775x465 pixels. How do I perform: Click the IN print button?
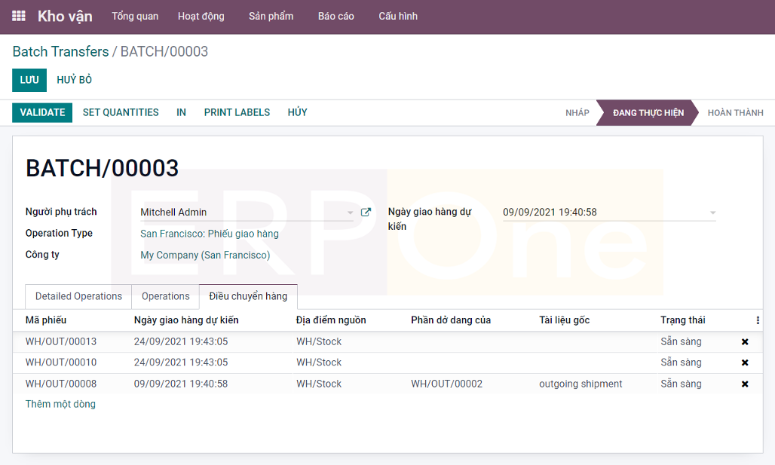[182, 112]
